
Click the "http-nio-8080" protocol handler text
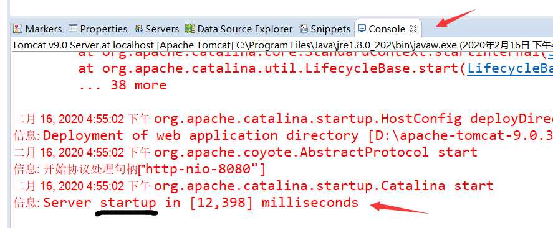[x=201, y=170]
